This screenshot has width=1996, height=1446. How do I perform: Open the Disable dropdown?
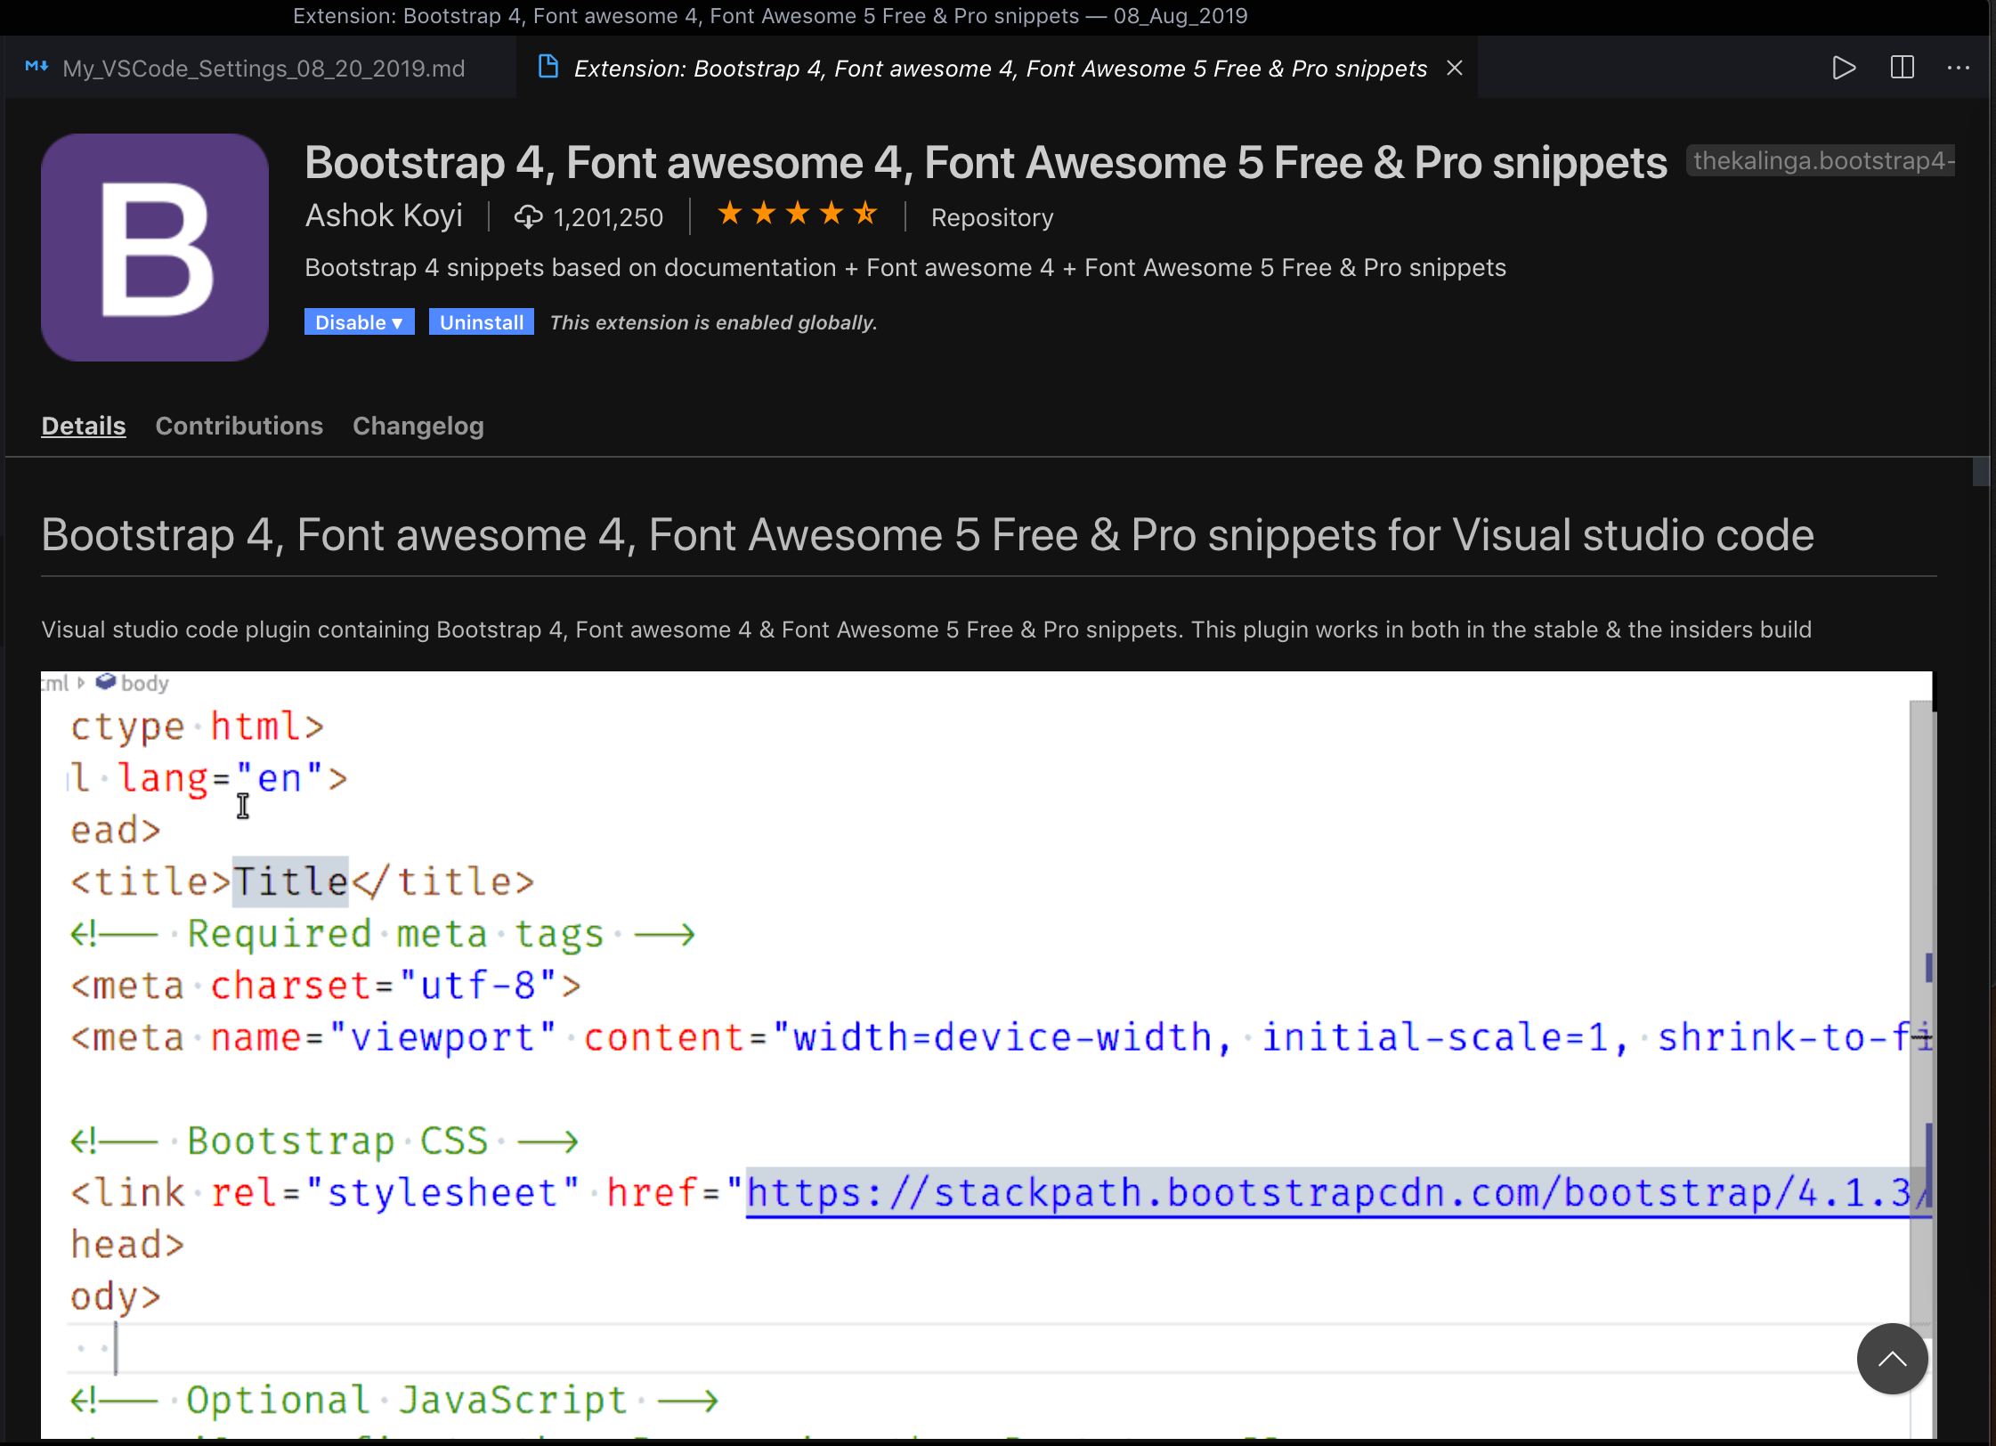359,321
